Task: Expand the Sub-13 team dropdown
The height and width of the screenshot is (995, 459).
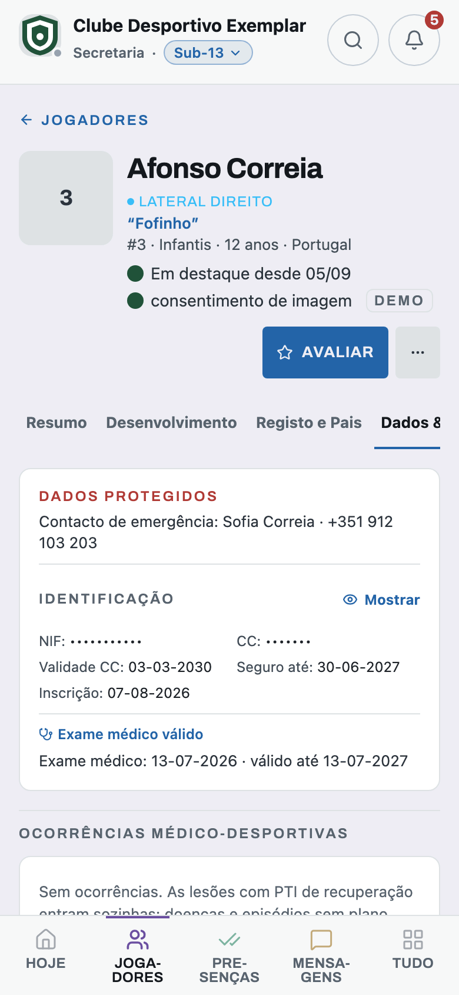Action: [208, 52]
